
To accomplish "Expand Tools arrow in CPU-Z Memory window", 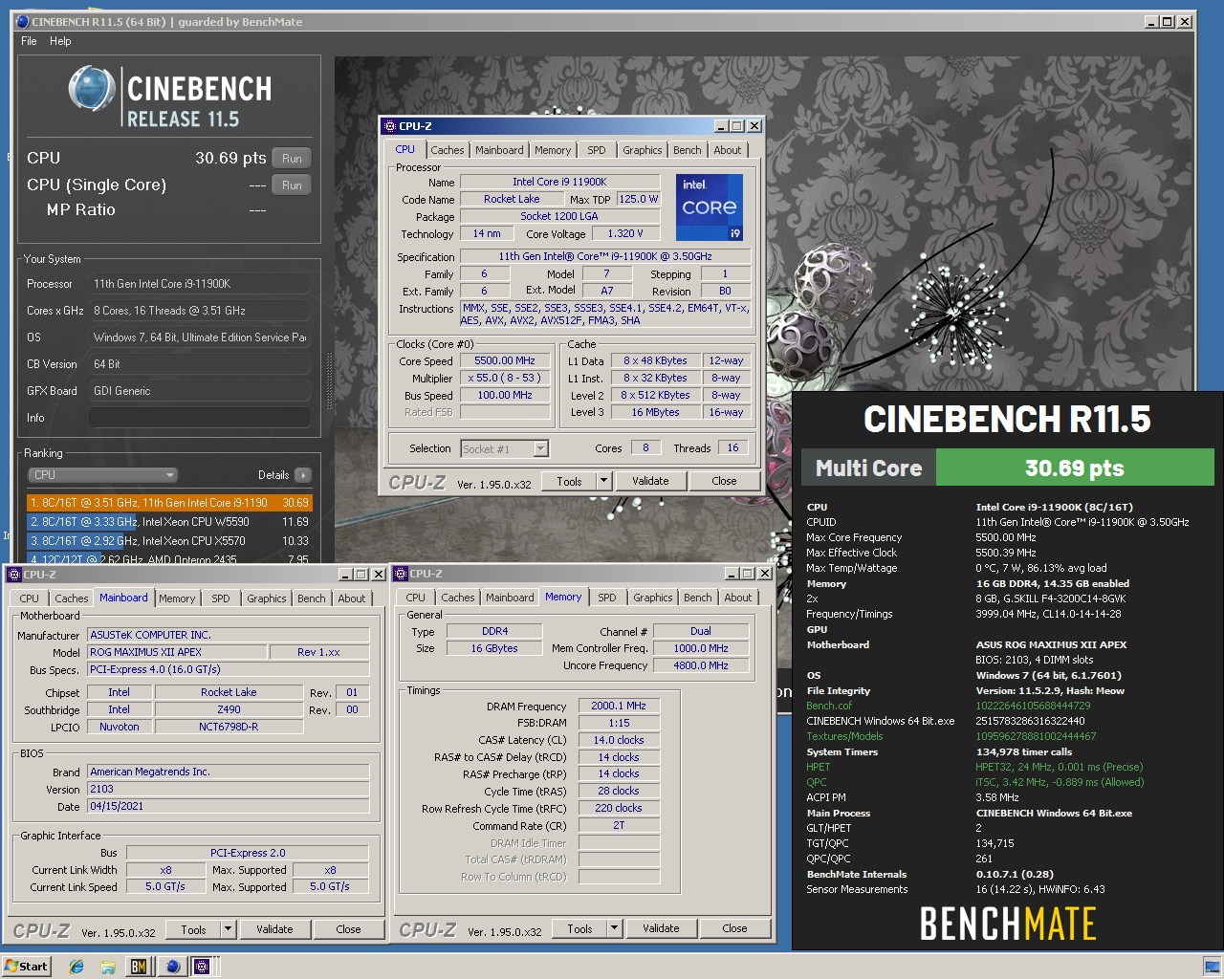I will point(614,928).
